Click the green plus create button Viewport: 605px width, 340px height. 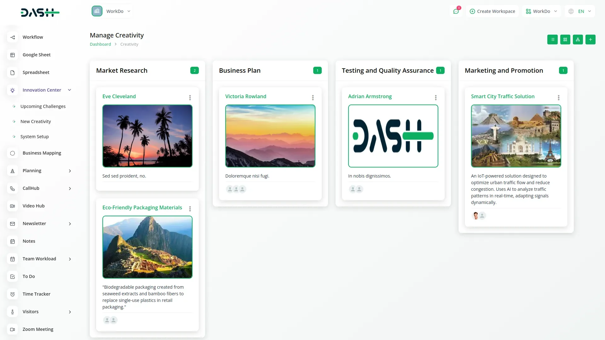590,40
